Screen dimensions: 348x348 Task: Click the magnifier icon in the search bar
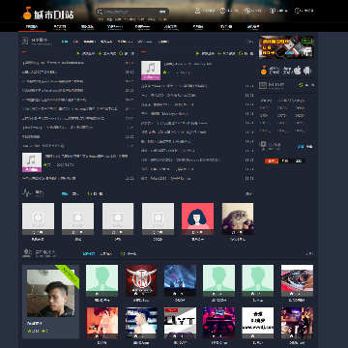pos(100,12)
